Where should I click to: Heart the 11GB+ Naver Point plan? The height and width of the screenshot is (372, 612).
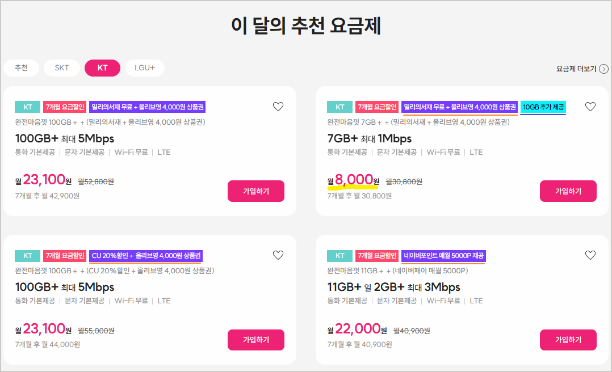(590, 255)
